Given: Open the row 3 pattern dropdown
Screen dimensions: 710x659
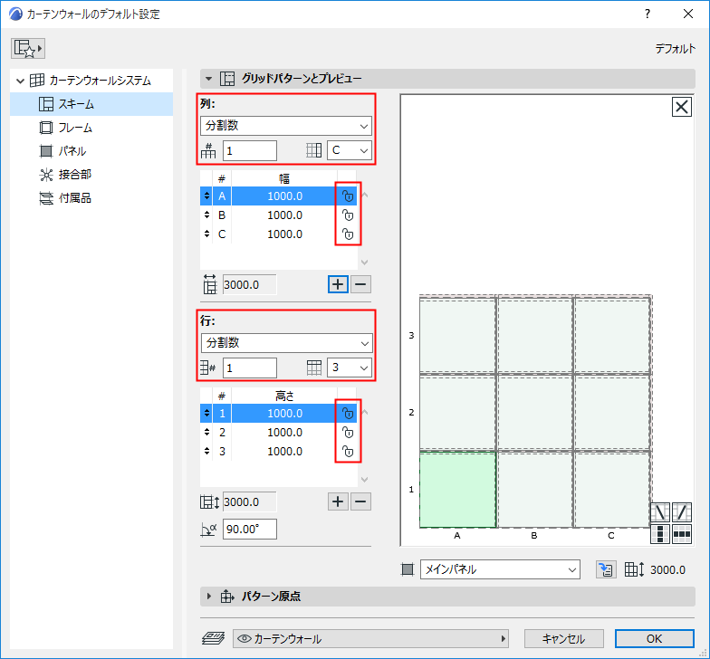Looking at the screenshot, I should pos(350,368).
